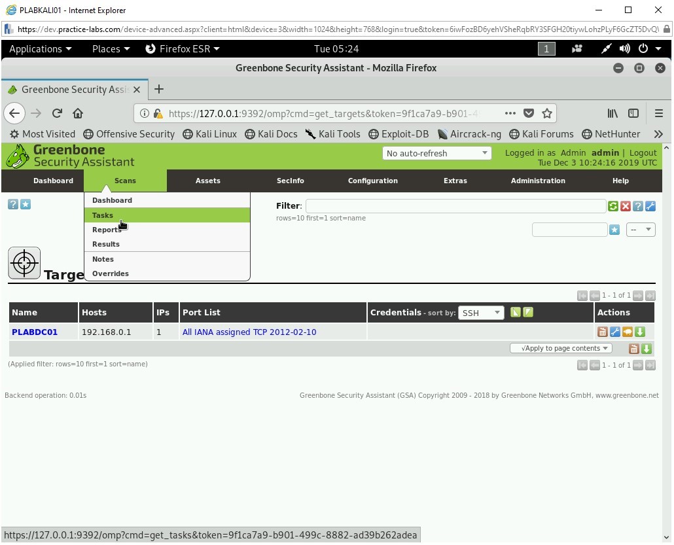This screenshot has width=674, height=545.
Task: Click the Logout link
Action: click(x=643, y=152)
